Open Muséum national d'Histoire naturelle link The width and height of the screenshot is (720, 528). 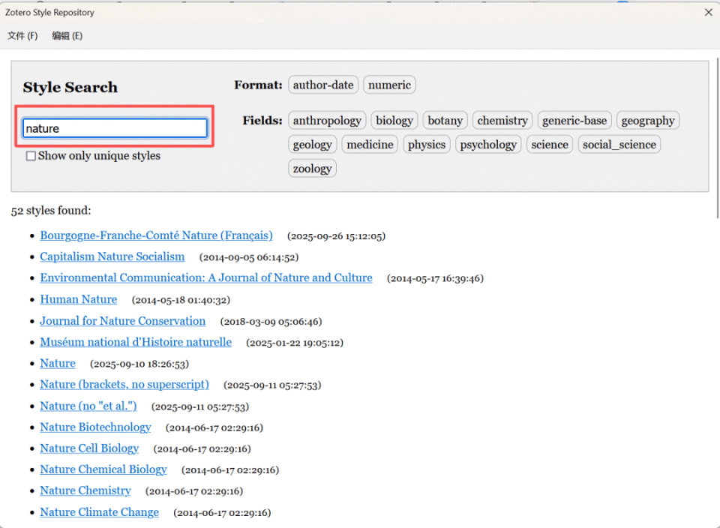tap(136, 342)
